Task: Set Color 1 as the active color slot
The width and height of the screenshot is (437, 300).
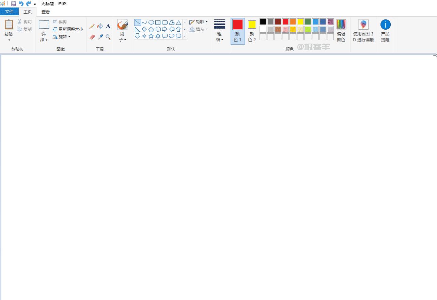Action: point(237,31)
